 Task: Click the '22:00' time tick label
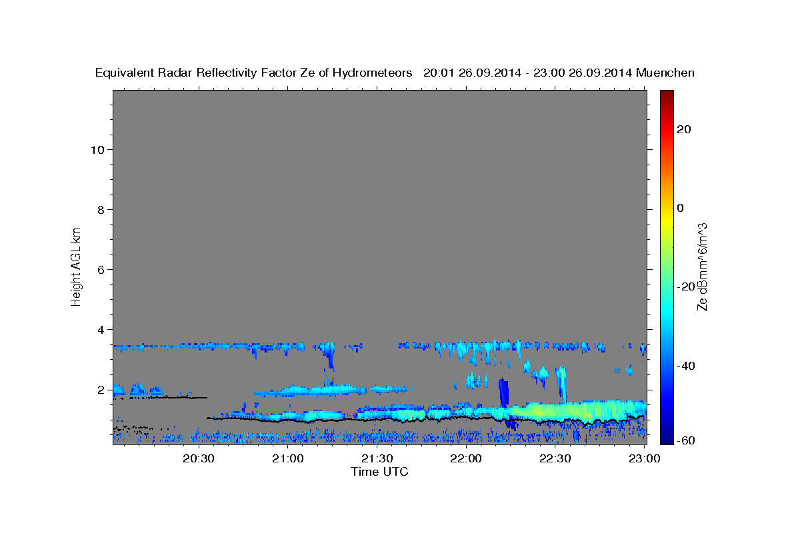click(465, 458)
